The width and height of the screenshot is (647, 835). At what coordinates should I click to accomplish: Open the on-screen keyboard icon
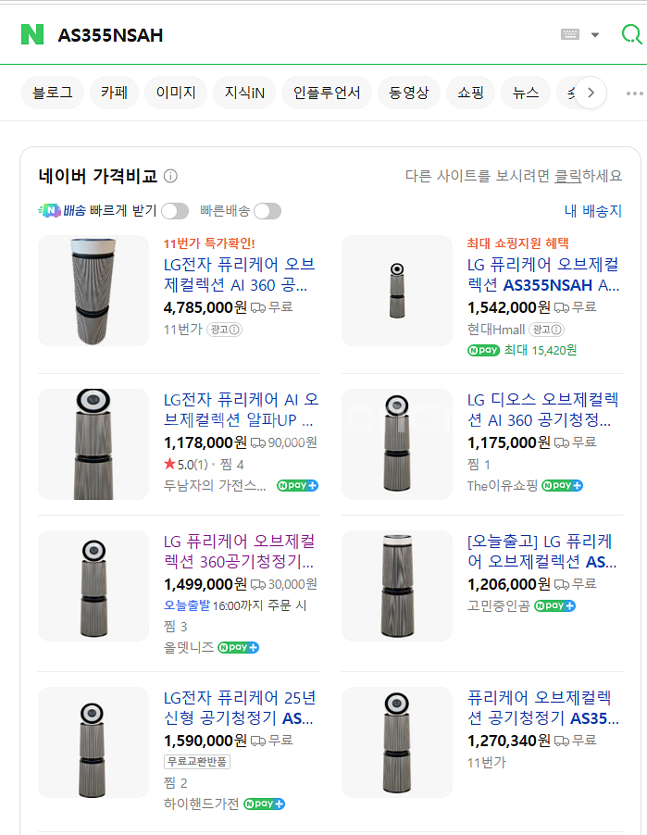click(570, 34)
